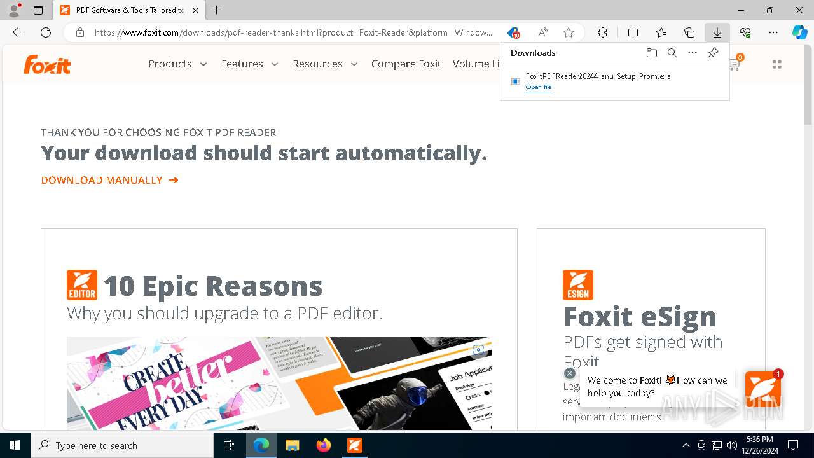The image size is (814, 458).
Task: Expand the Features menu
Action: 250,64
